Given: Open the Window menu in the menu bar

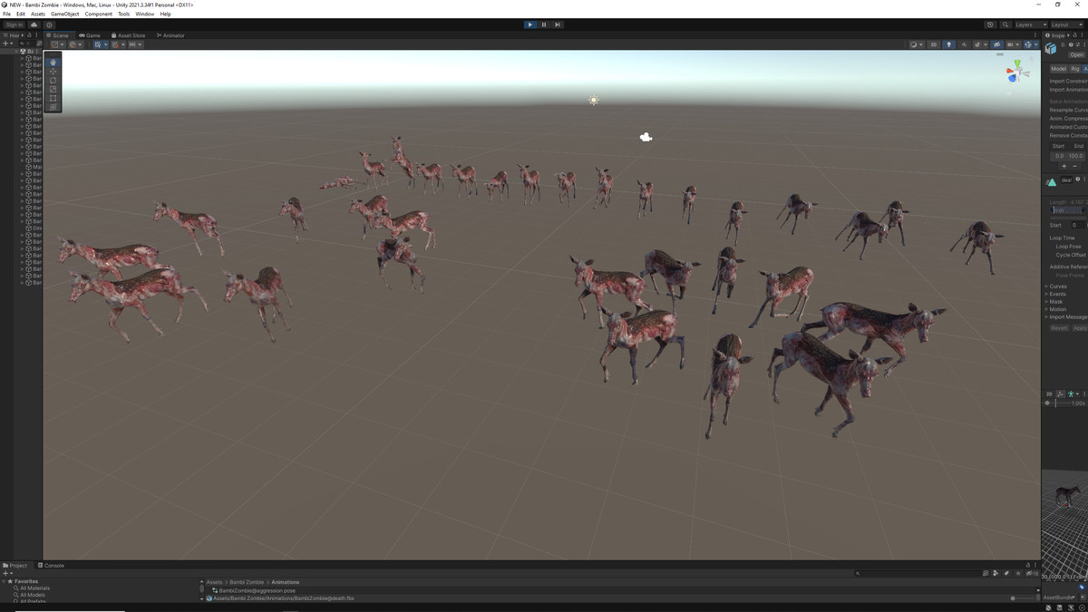Looking at the screenshot, I should coord(145,14).
